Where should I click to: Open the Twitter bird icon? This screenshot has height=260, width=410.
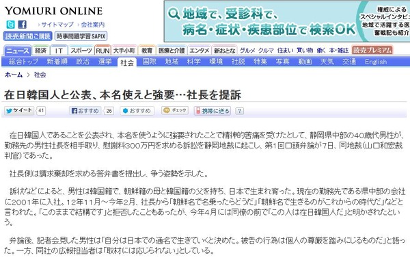tap(10, 25)
